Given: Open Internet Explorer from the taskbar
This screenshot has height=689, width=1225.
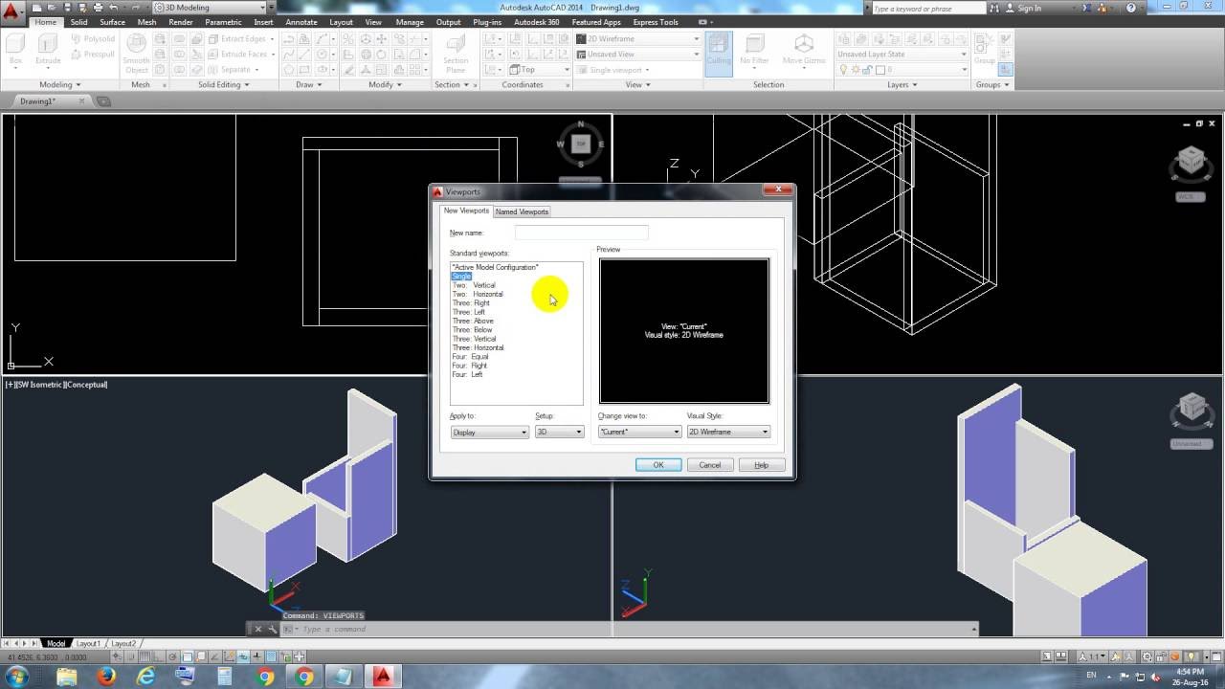Looking at the screenshot, I should pyautogui.click(x=145, y=677).
